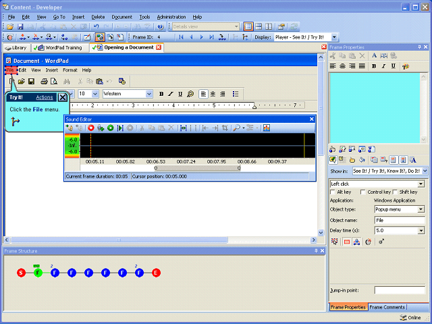
Task: Enable the Alt key checkbox
Action: click(x=333, y=192)
